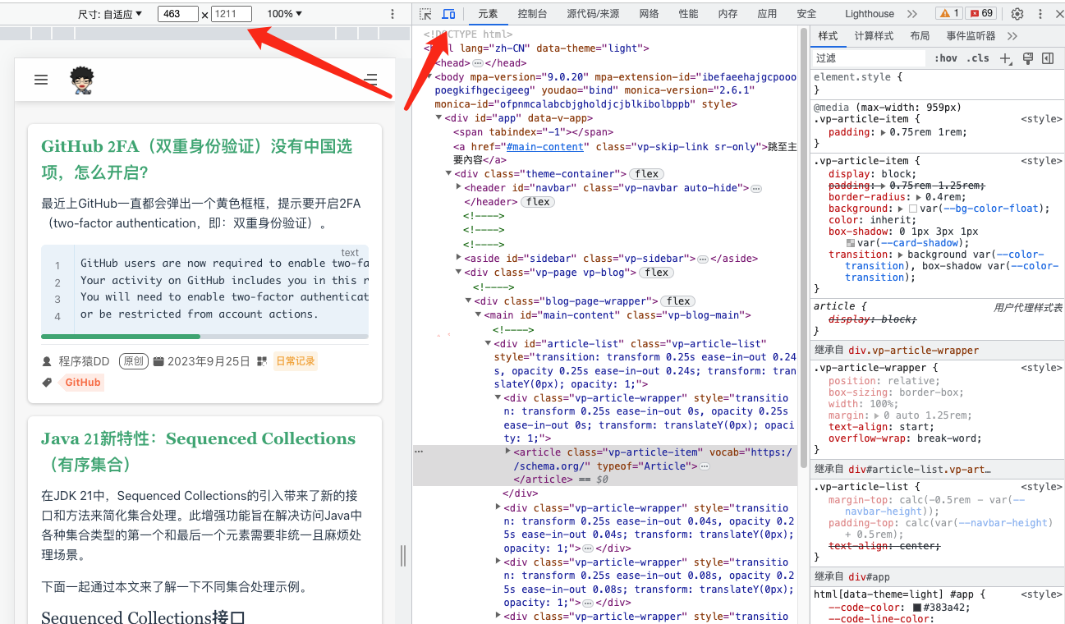This screenshot has height=624, width=1065.
Task: Click the viewport height field showing 1211
Action: 232,14
